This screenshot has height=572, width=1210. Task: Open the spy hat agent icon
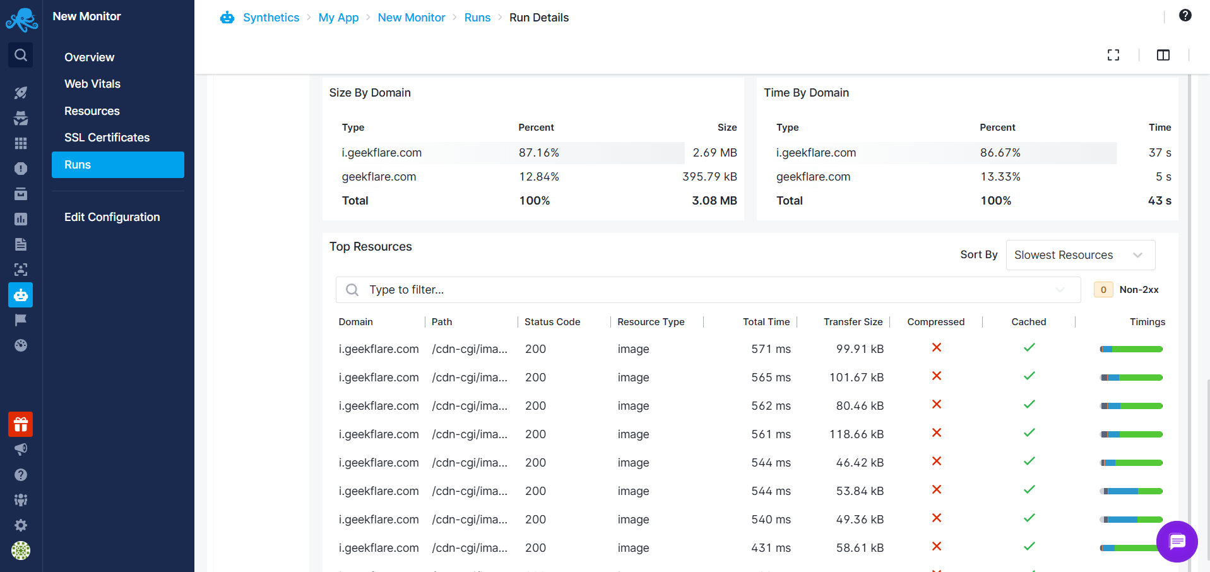21,118
